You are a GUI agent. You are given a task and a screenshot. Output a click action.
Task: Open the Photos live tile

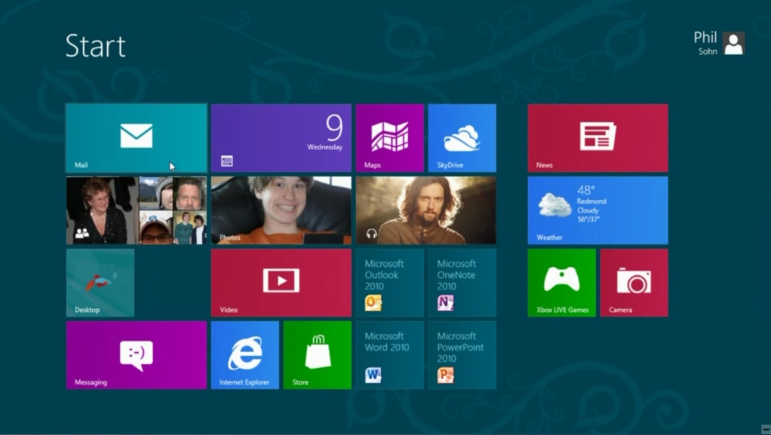[x=281, y=210]
